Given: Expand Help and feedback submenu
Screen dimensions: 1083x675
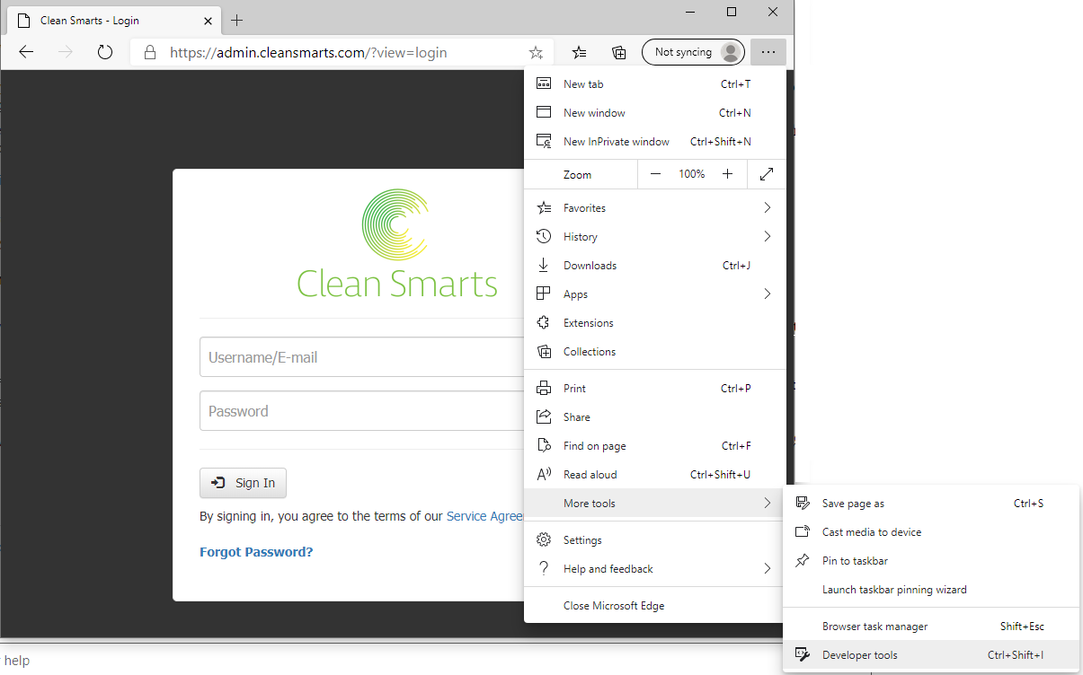Looking at the screenshot, I should click(x=654, y=569).
